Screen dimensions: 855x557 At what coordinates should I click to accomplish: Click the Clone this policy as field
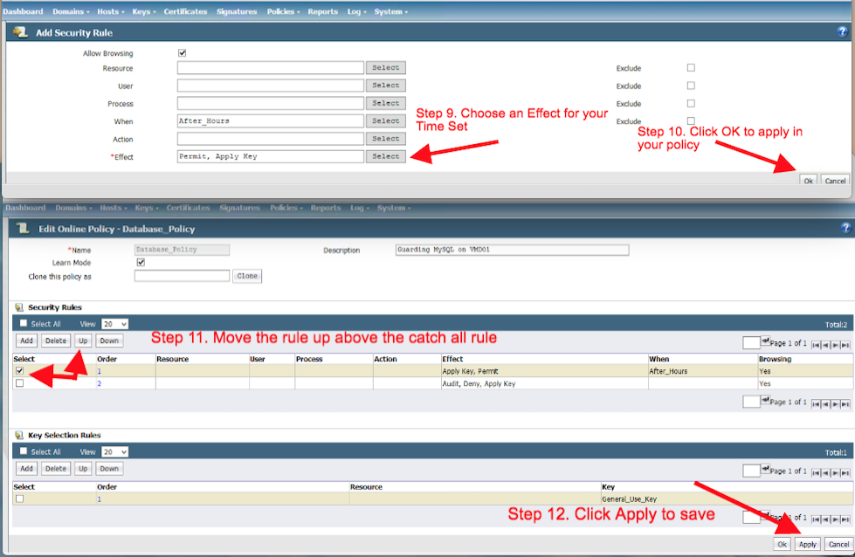coord(182,276)
